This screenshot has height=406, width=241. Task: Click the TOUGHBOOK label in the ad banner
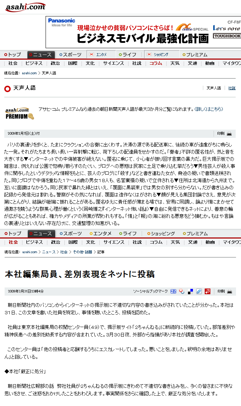pos(227,36)
